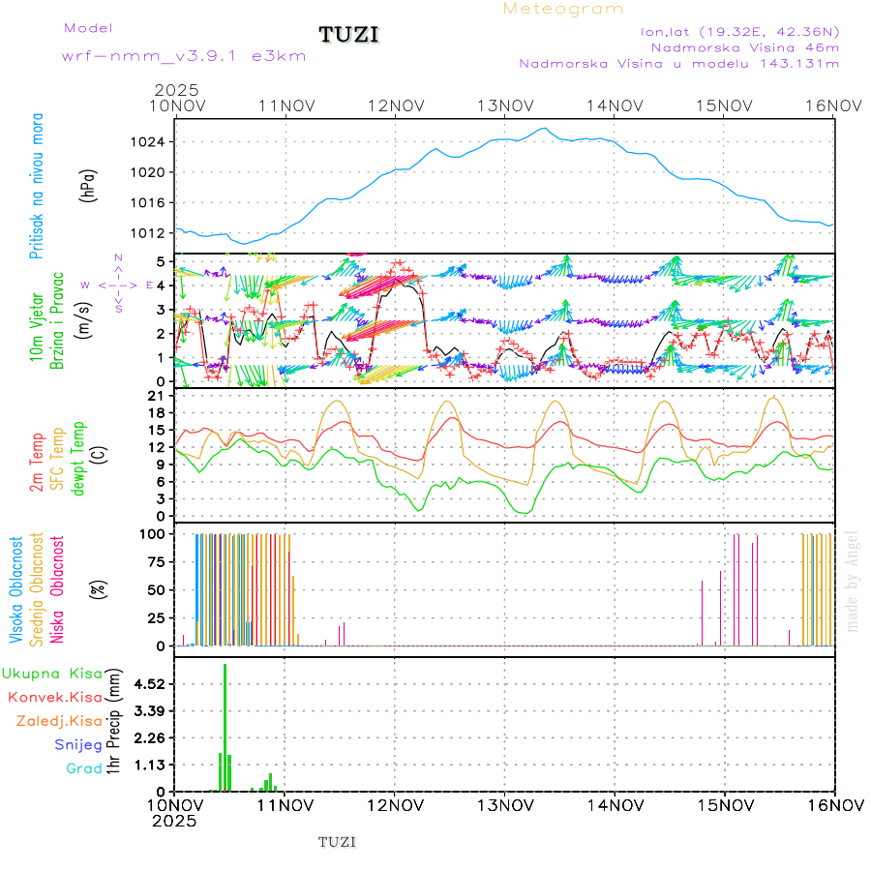Click the Meteogram heading text
871x871 pixels.
563,9
